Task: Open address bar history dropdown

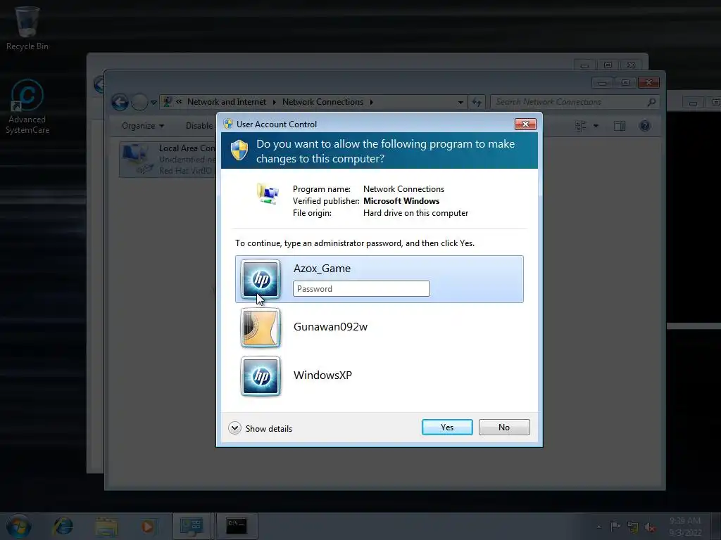Action: (x=460, y=103)
